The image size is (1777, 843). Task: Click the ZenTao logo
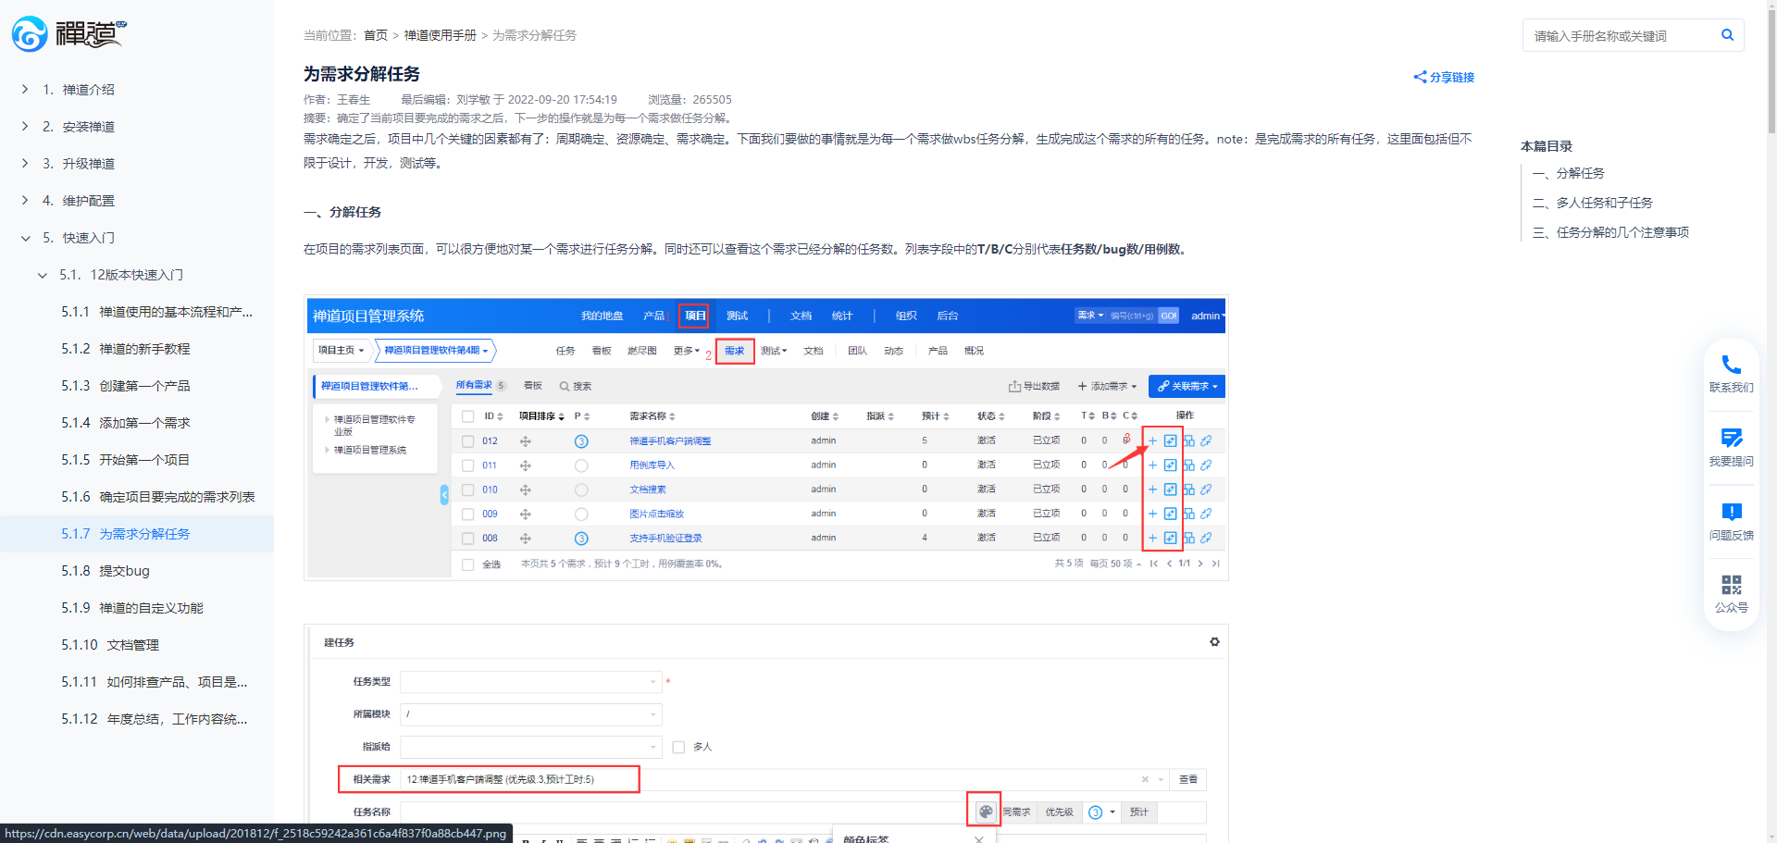click(68, 33)
